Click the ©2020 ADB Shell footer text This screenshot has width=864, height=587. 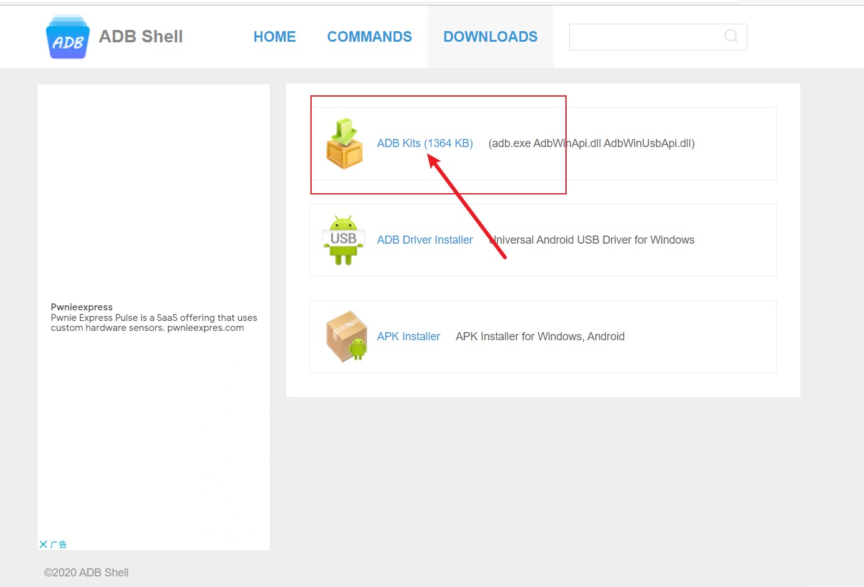86,573
